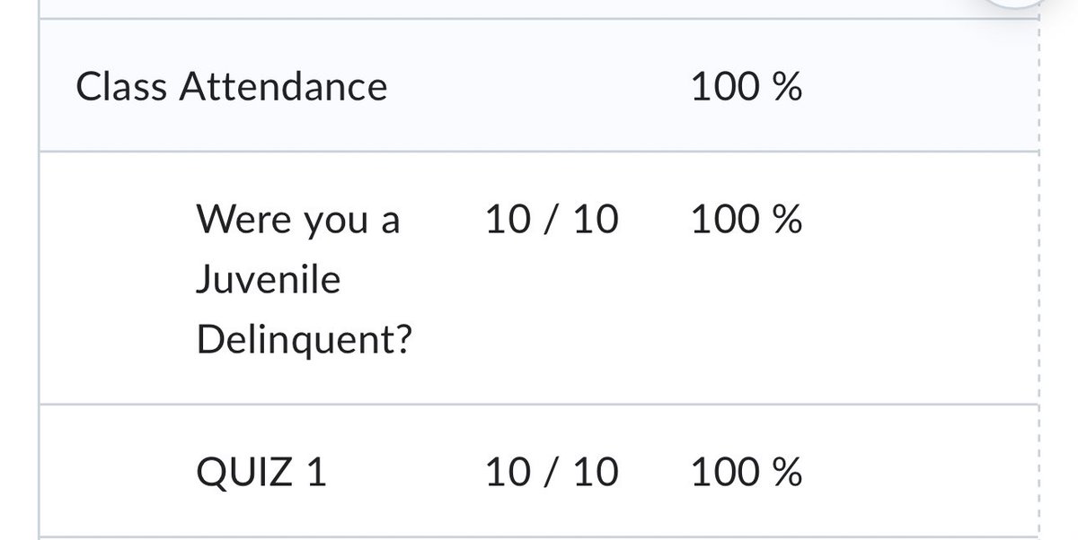Click the 10 / 10 points for QUIZ 1
The image size is (1078, 540).
point(552,473)
